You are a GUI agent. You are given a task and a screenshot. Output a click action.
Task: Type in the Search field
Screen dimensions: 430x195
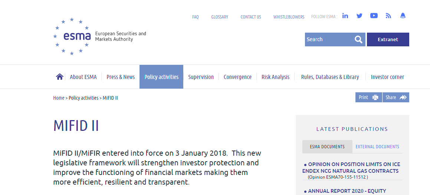[x=328, y=40]
